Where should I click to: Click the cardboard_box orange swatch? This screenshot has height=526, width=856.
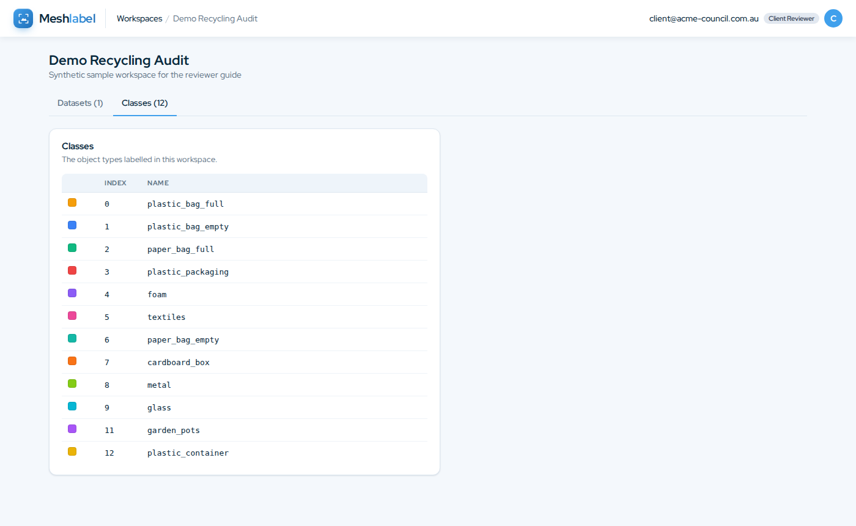[x=72, y=361]
